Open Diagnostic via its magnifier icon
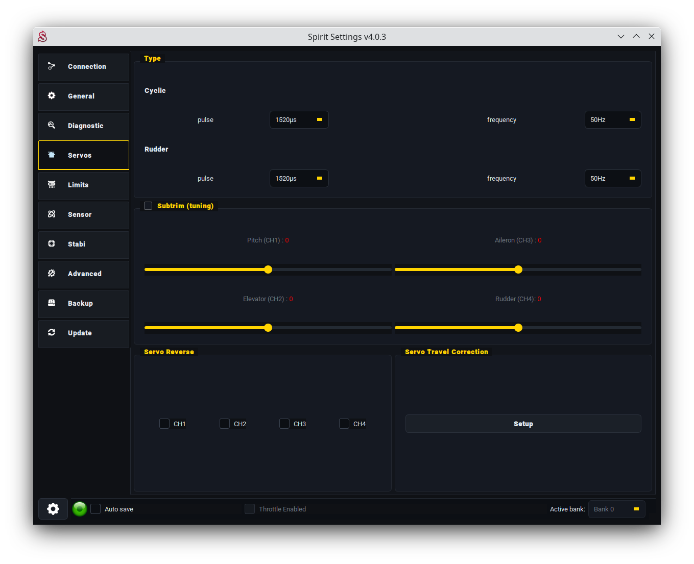Screen dimensions: 694x564 [x=52, y=126]
